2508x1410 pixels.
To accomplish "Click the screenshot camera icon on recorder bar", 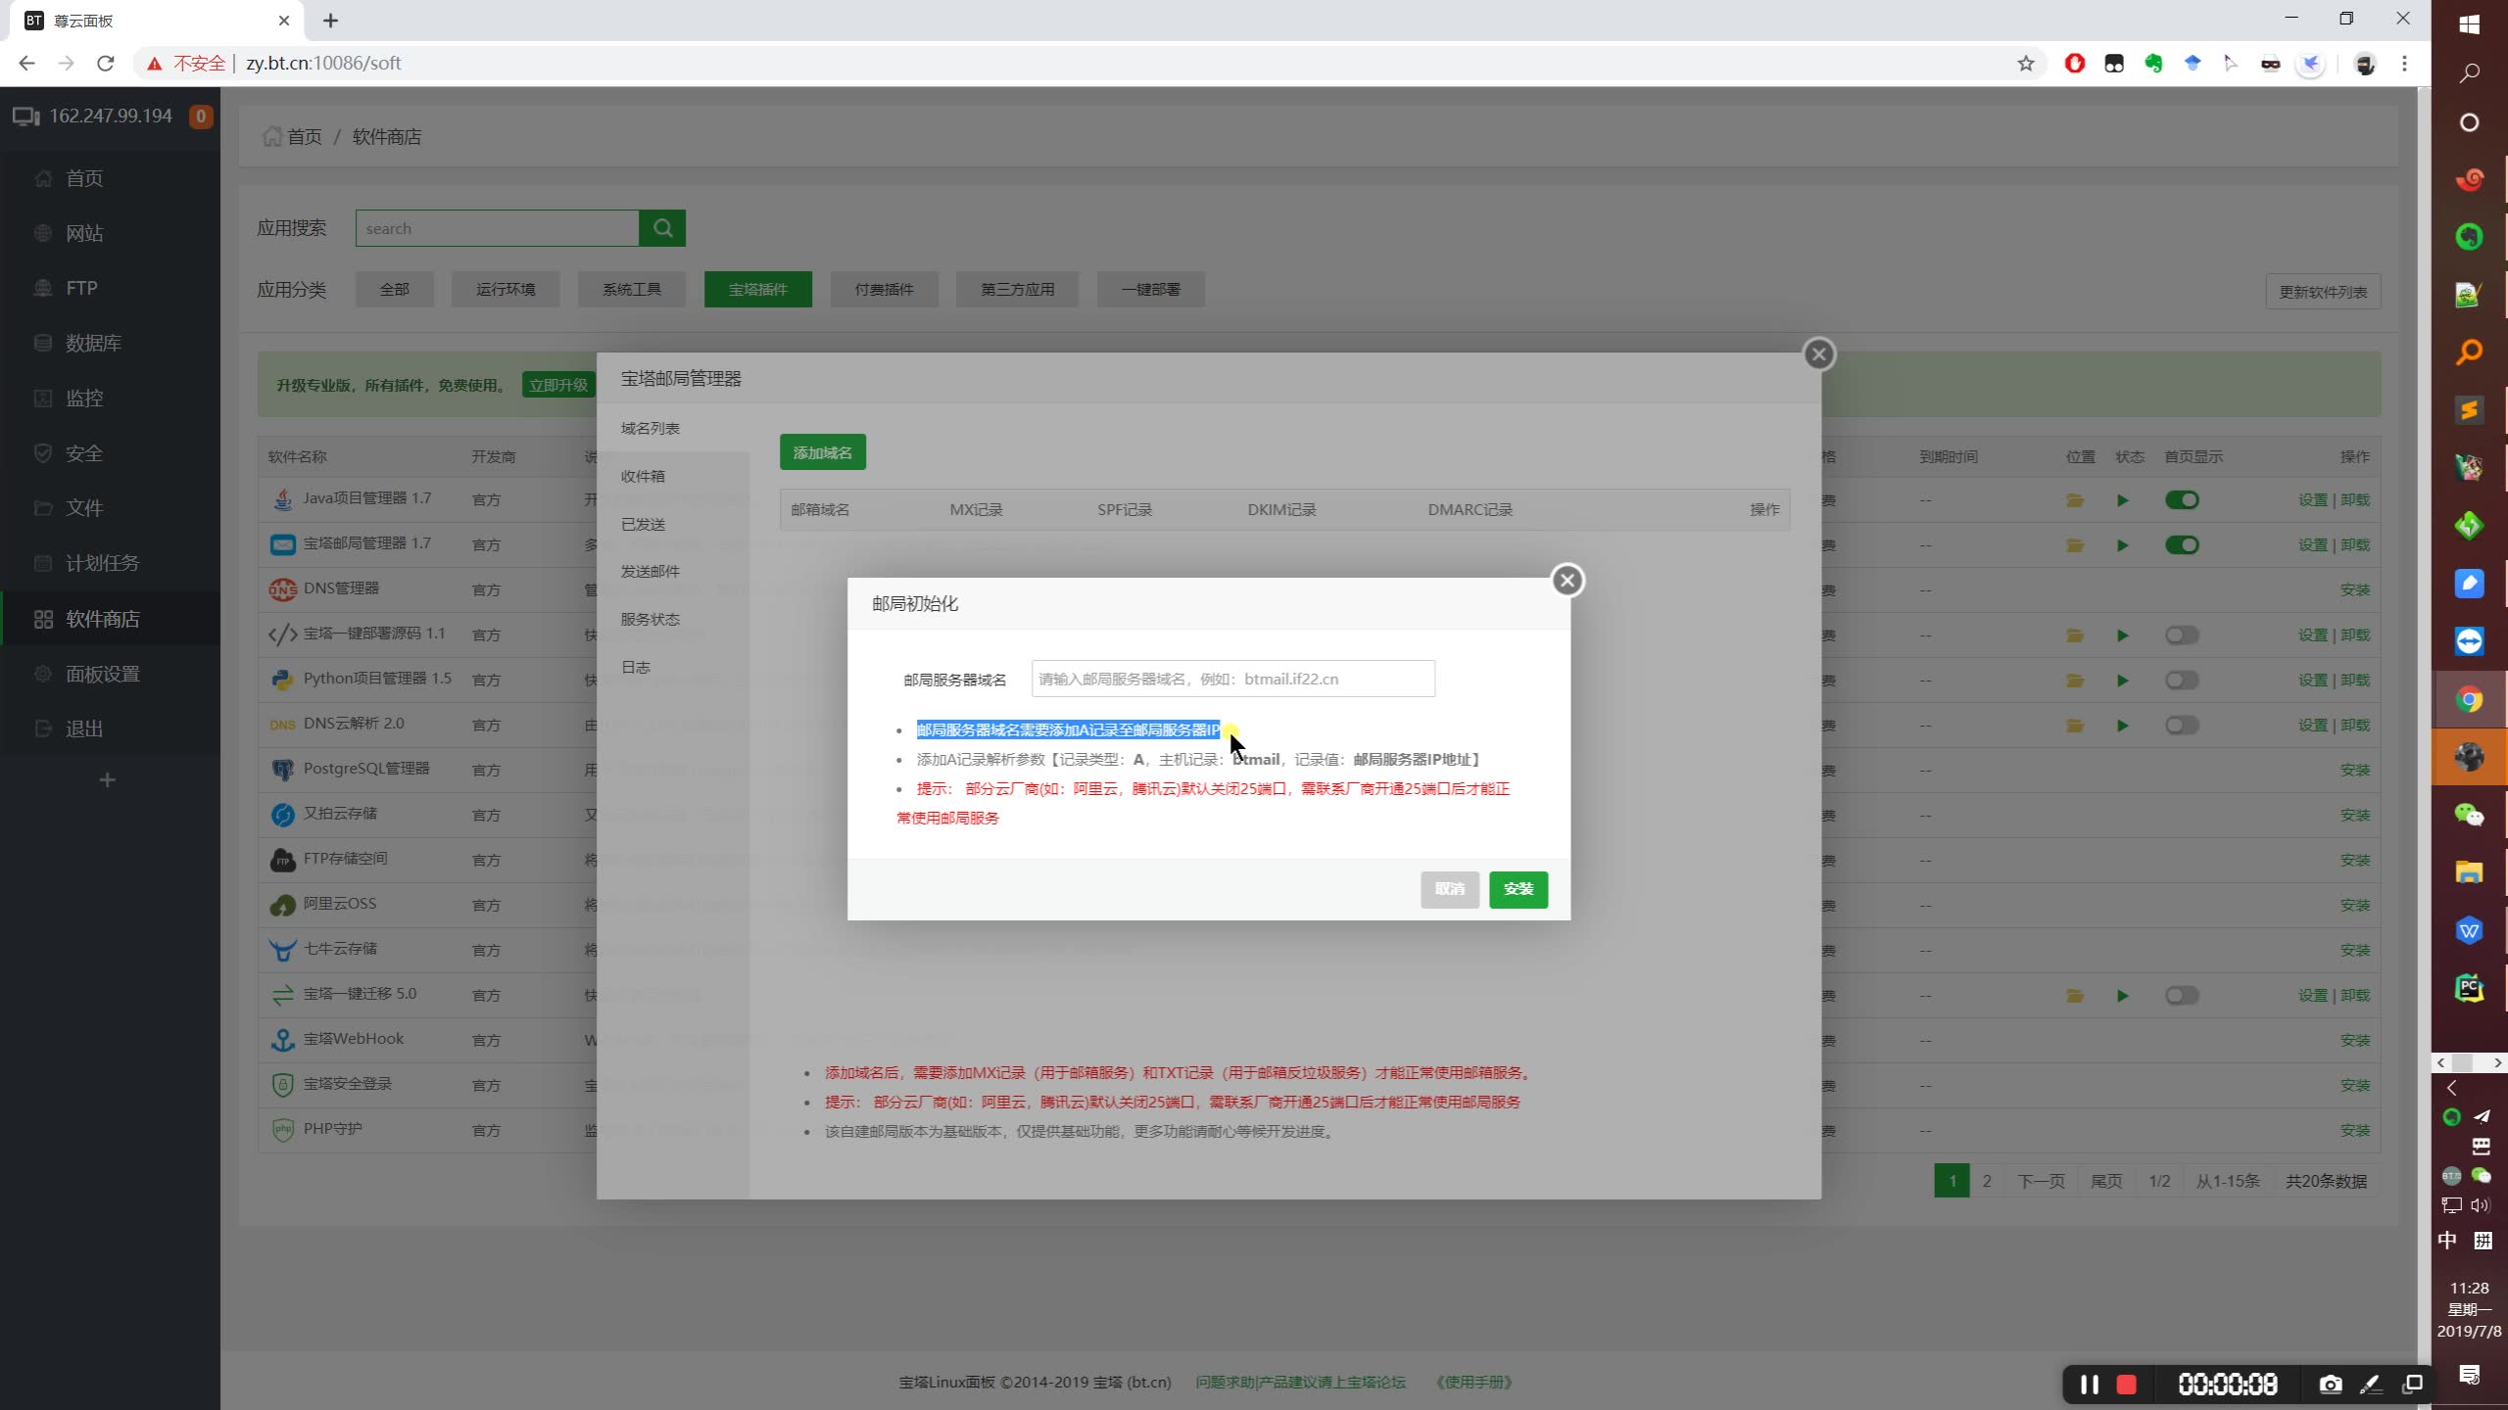I will [2330, 1385].
